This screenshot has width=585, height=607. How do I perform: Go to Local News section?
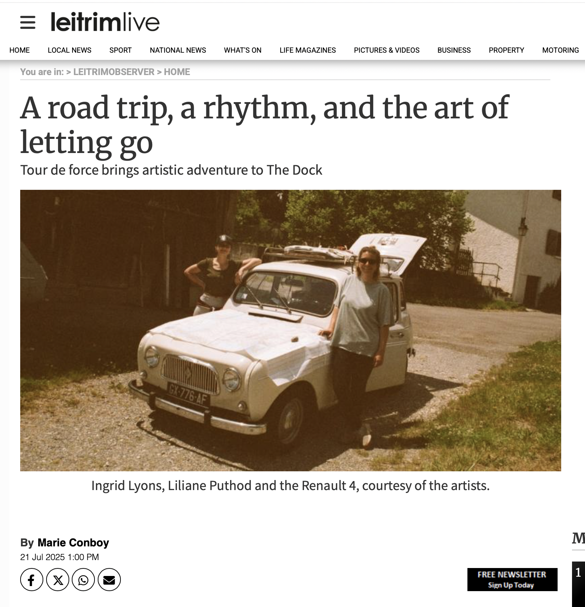coord(70,50)
